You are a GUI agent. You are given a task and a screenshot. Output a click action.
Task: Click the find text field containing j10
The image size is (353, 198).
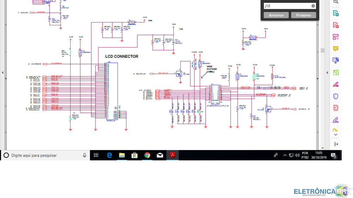pos(287,6)
